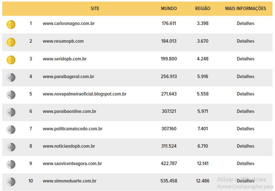The image size is (275, 191).
Task: Select the silver medal icon for paraibaonline.com.br
Action: [11, 112]
